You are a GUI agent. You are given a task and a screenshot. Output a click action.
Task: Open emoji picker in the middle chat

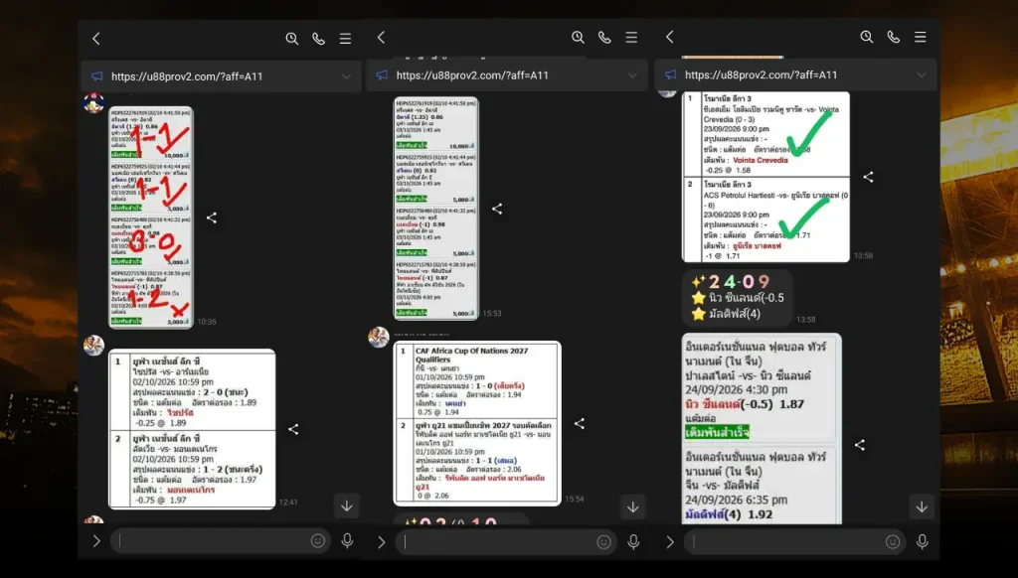click(603, 541)
